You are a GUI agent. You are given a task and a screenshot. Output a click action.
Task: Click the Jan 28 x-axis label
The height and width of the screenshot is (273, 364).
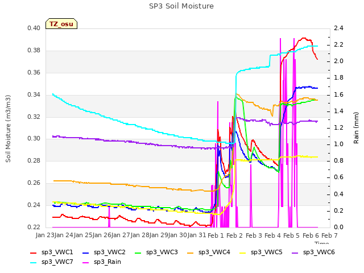click(x=140, y=235)
